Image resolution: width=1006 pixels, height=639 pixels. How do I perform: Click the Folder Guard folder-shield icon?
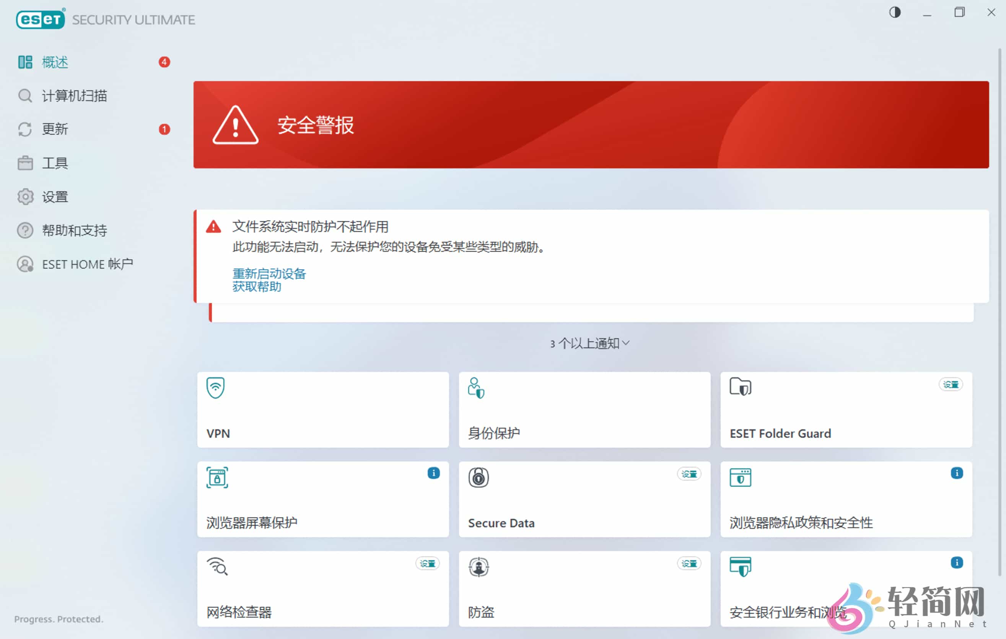pos(740,386)
